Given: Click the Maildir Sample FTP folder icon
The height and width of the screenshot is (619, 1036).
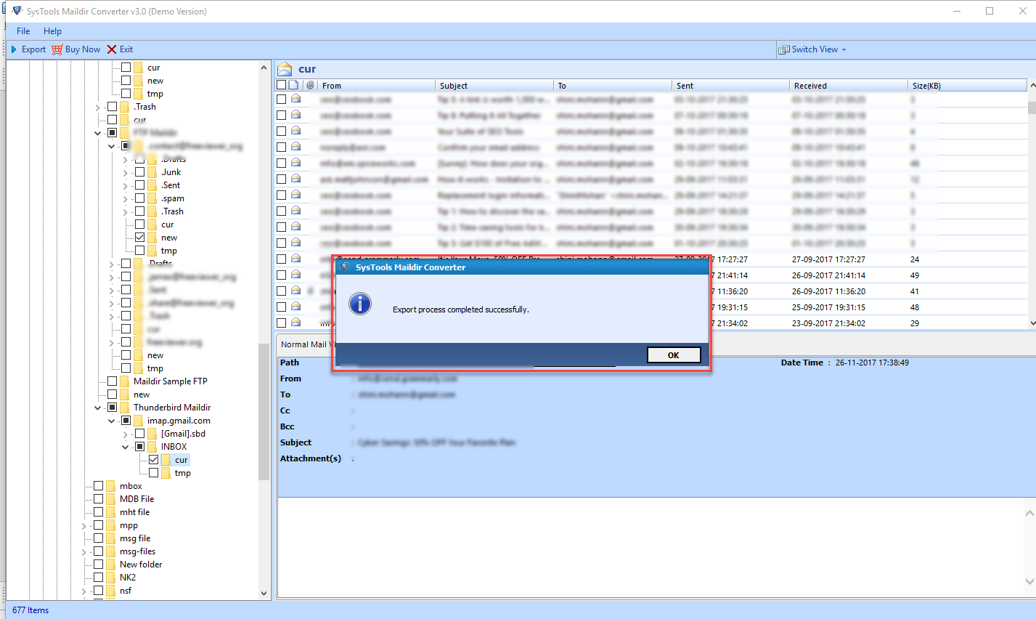Looking at the screenshot, I should [x=124, y=381].
